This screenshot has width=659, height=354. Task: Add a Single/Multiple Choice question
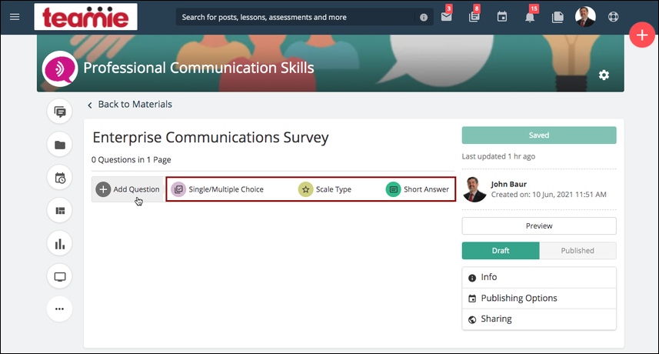pos(218,189)
